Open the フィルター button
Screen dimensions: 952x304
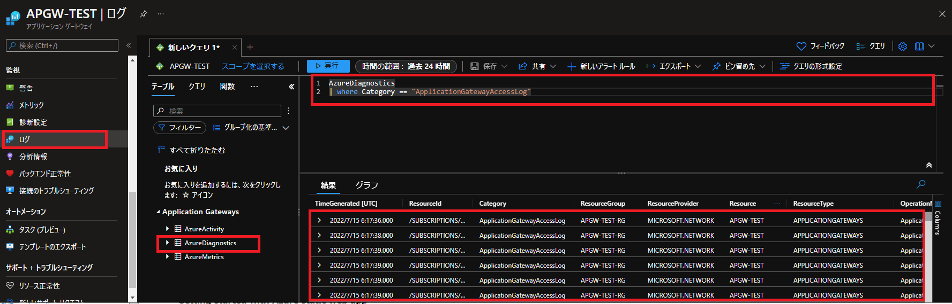click(179, 128)
